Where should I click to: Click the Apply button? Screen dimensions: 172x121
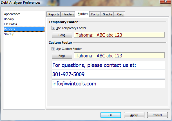point(134,115)
